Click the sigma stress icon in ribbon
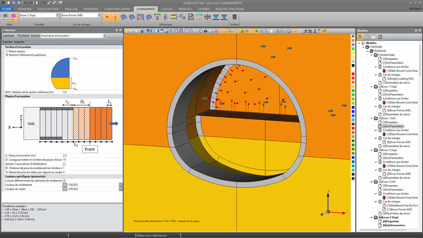This screenshot has width=423, height=238. point(182,17)
